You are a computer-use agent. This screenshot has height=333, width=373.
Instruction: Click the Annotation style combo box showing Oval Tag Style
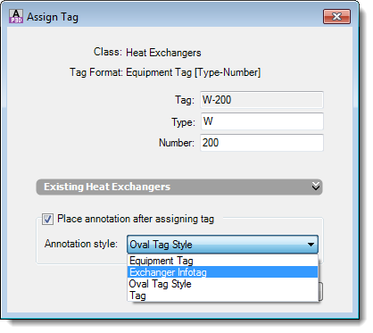(222, 245)
